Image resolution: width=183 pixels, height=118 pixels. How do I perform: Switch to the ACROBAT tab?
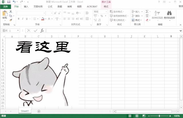pos(92,7)
